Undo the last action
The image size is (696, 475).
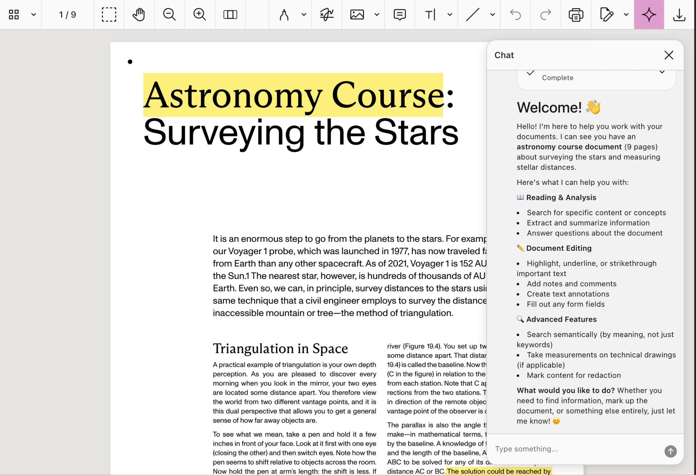pos(515,15)
